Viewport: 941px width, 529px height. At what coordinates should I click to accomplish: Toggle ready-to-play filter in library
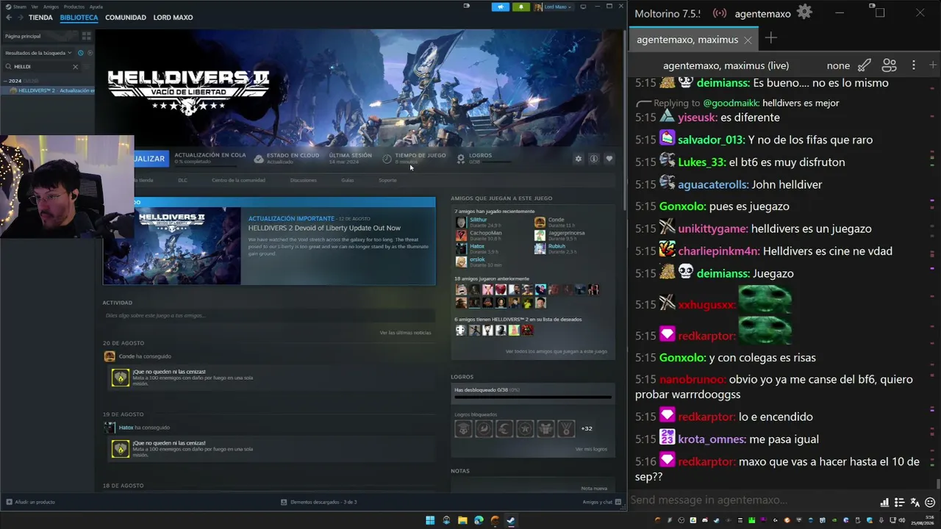(89, 53)
